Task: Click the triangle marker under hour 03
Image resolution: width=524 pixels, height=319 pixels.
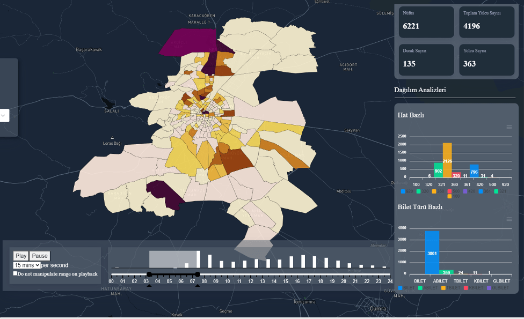Action: [x=149, y=286]
